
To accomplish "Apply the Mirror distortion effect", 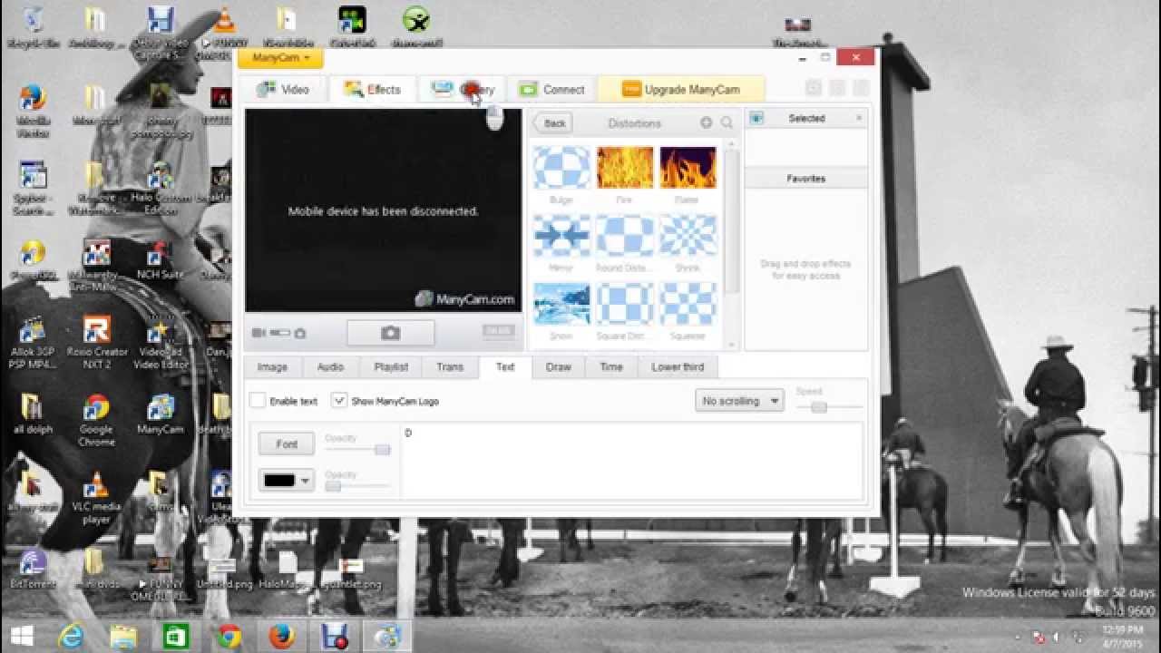I will click(561, 236).
